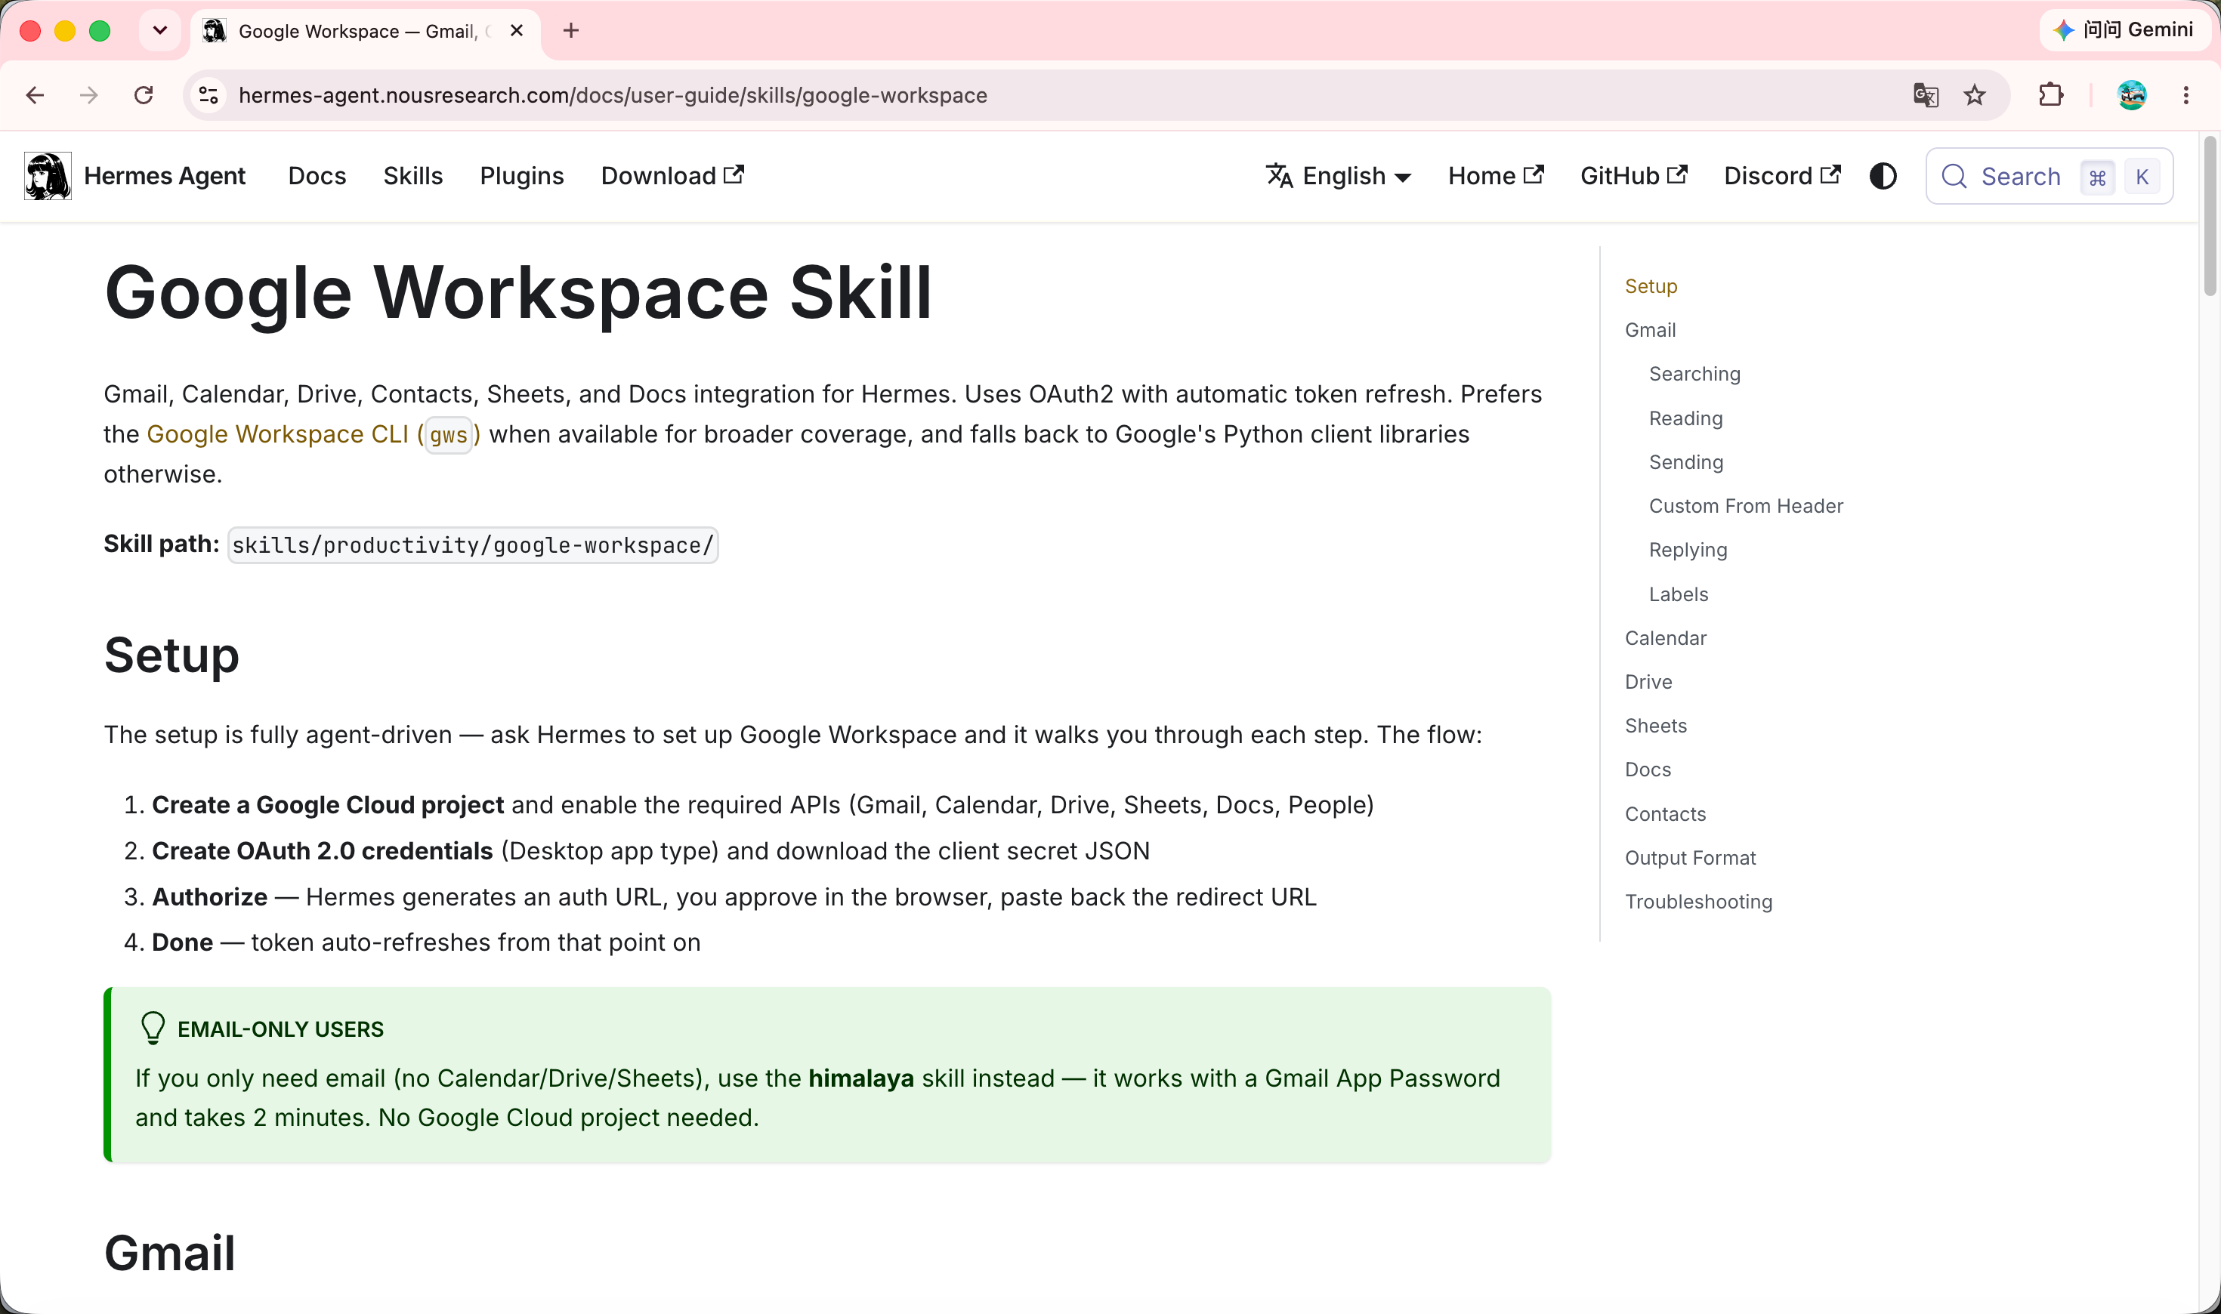The height and width of the screenshot is (1314, 2221).
Task: Open the Skills nav item
Action: 412,175
